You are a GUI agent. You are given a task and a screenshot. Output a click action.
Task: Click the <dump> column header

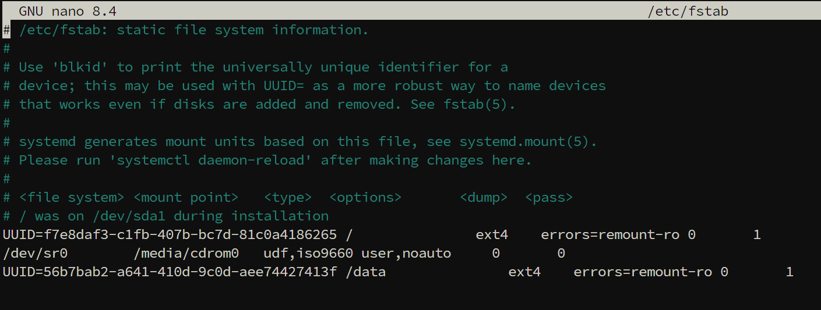coord(484,198)
